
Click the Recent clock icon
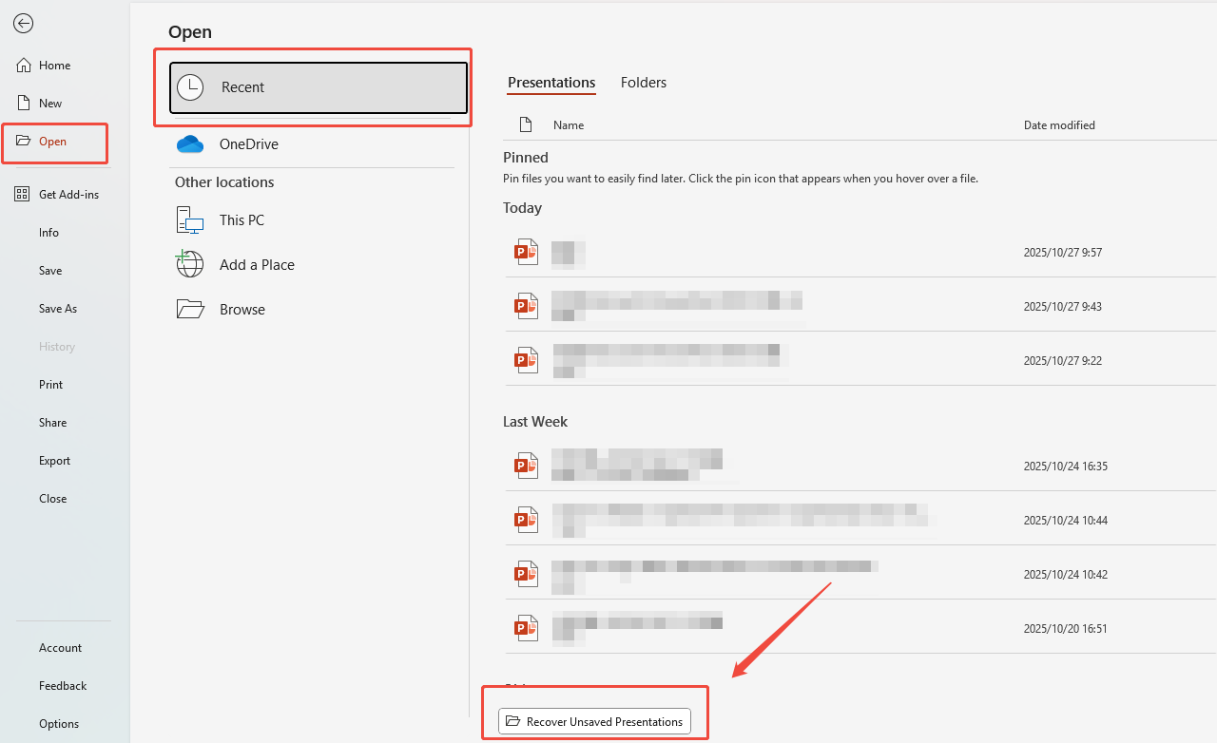tap(190, 86)
